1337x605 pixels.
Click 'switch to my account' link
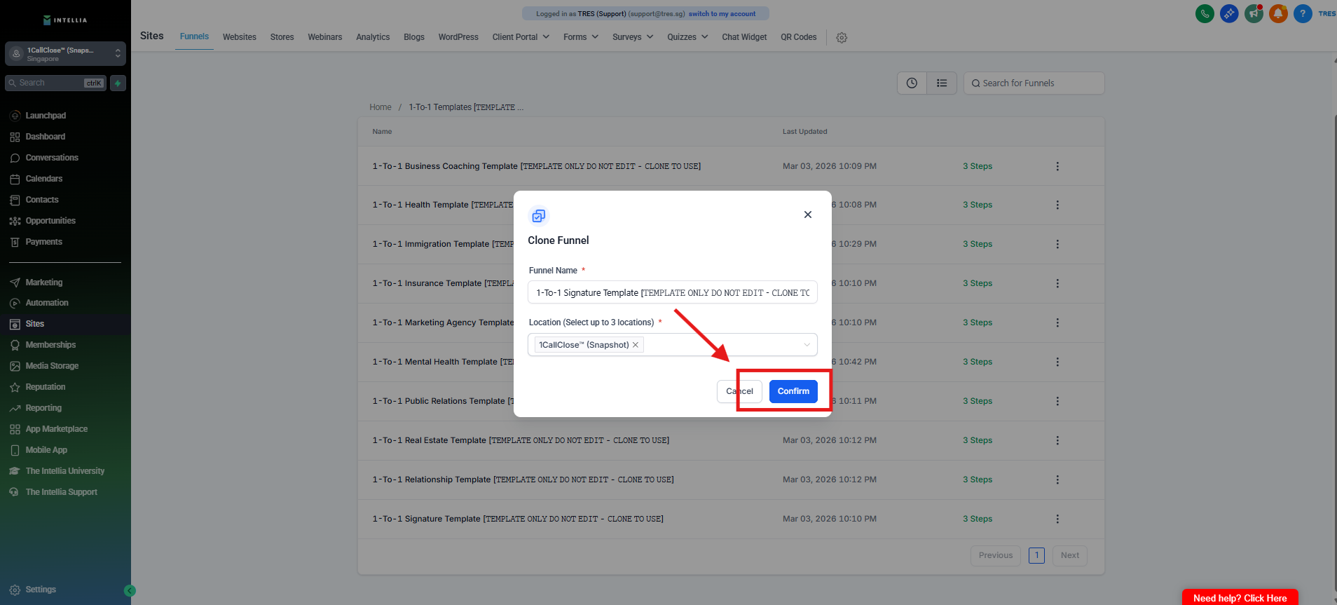(x=722, y=14)
